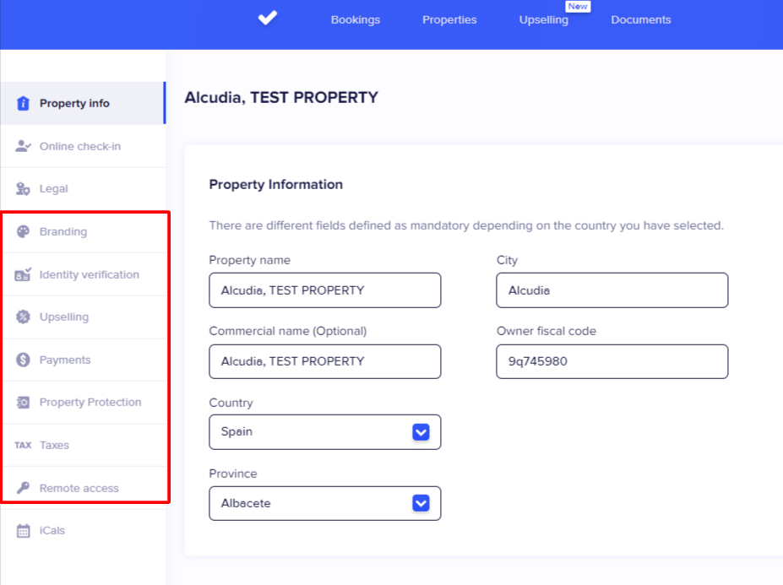
Task: Click the iCals calendar icon
Action: (x=24, y=531)
